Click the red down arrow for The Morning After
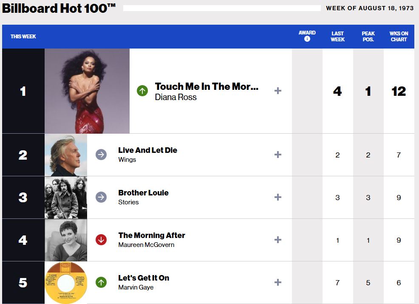419x304 pixels. pos(101,240)
